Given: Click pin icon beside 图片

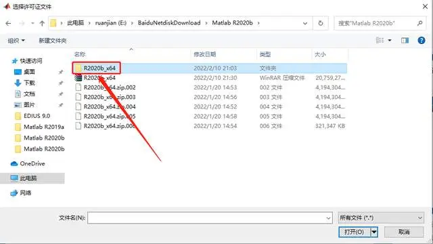Looking at the screenshot, I should pos(61,105).
